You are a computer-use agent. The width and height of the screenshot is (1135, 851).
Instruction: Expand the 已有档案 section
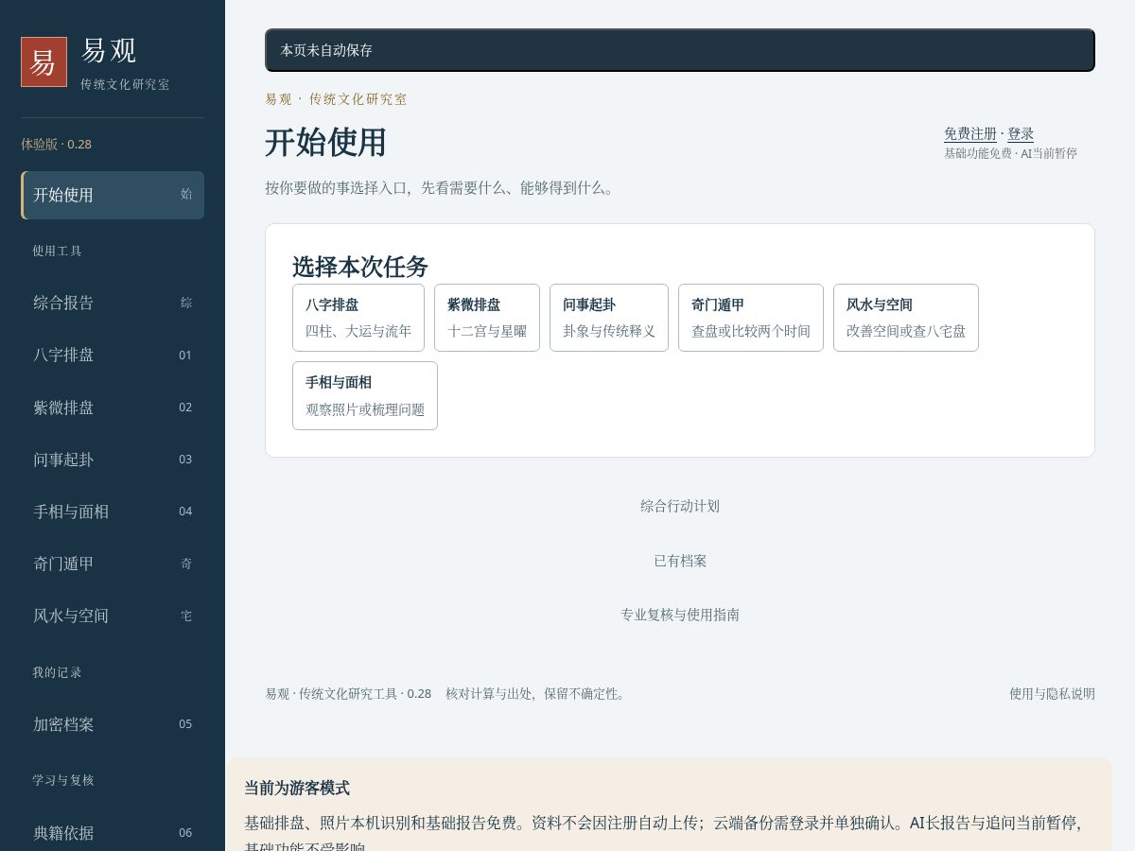[x=680, y=561]
